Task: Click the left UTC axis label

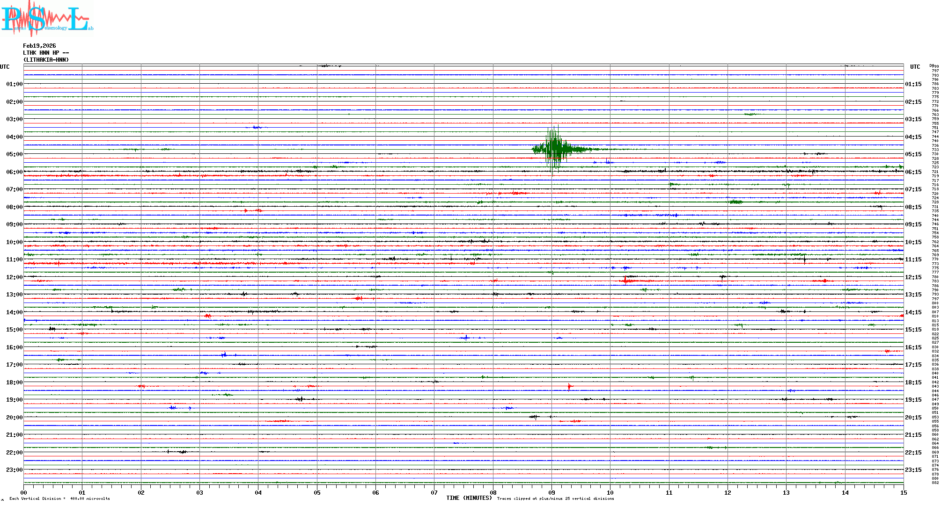Action: [5, 67]
